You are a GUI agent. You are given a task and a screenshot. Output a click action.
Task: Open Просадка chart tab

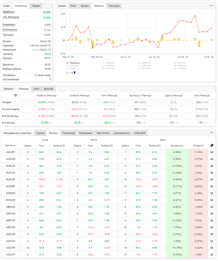[114, 6]
